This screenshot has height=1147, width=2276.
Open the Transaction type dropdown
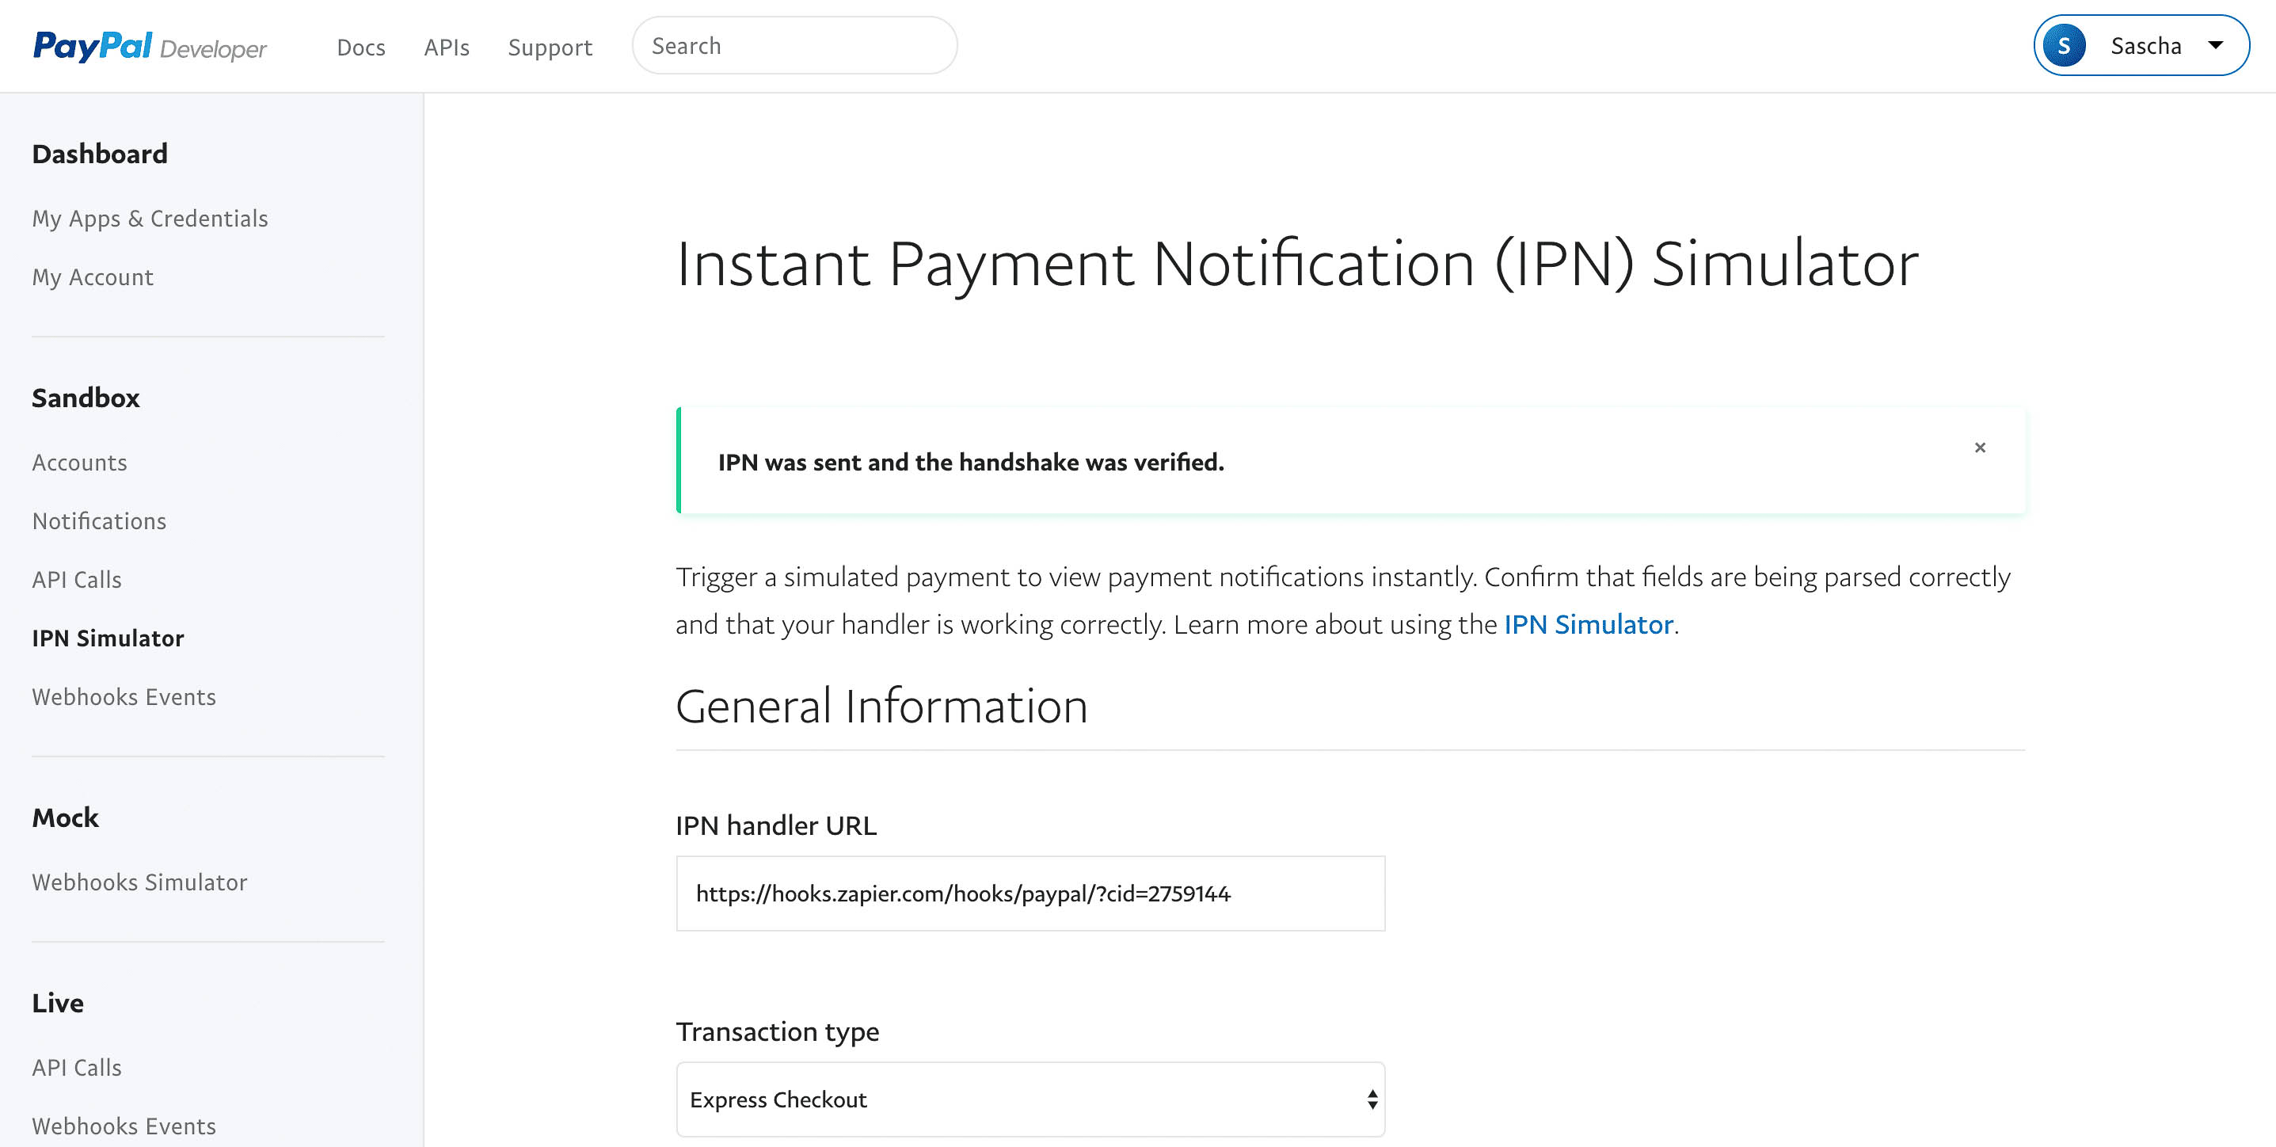coord(1030,1099)
